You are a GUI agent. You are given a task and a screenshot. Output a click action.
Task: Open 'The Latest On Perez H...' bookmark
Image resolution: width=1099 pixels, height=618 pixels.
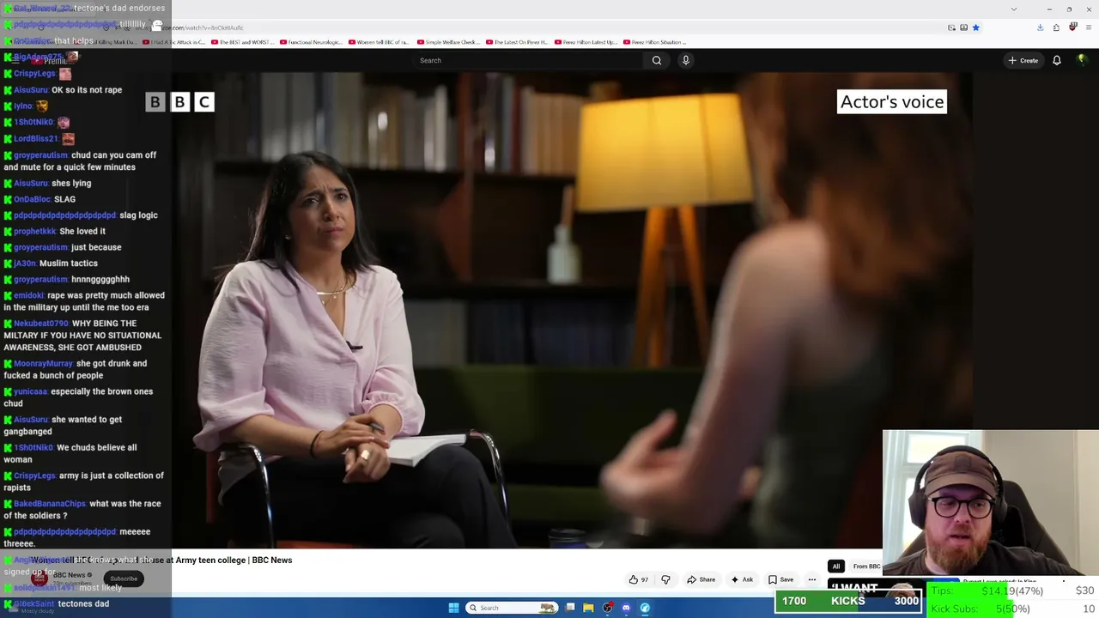point(516,42)
